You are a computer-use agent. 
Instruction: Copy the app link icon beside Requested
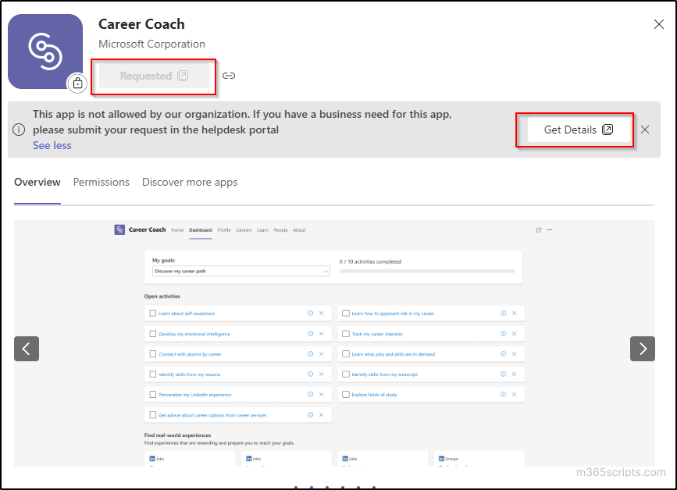(227, 76)
